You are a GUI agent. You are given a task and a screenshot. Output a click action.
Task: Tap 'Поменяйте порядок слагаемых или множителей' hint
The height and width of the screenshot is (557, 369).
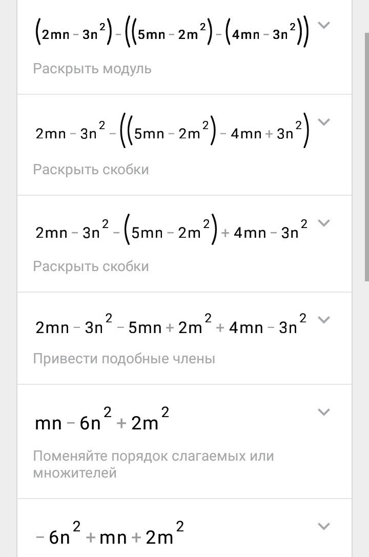pyautogui.click(x=153, y=464)
